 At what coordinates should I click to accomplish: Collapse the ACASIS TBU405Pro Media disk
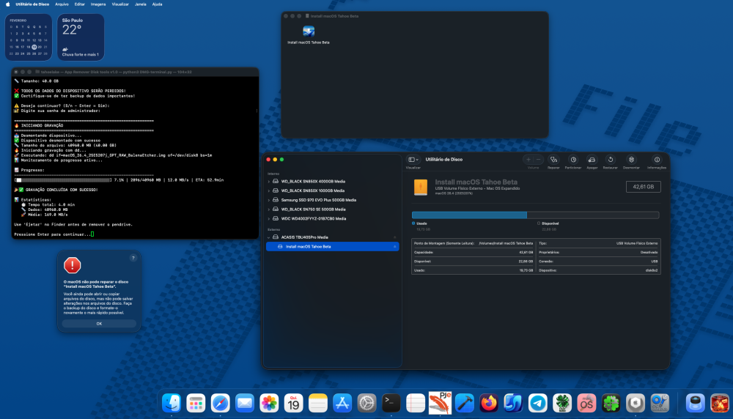pos(269,237)
